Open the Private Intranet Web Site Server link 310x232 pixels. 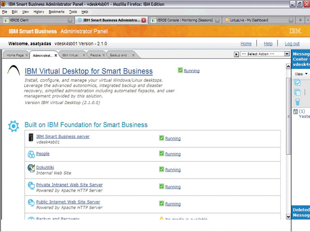(69, 185)
